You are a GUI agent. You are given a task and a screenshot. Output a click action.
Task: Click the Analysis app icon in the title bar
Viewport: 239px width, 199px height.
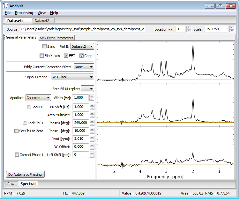6,6
